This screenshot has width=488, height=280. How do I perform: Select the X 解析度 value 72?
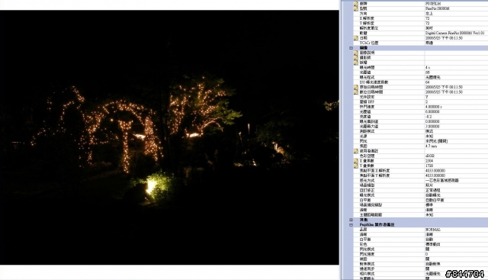click(x=427, y=18)
